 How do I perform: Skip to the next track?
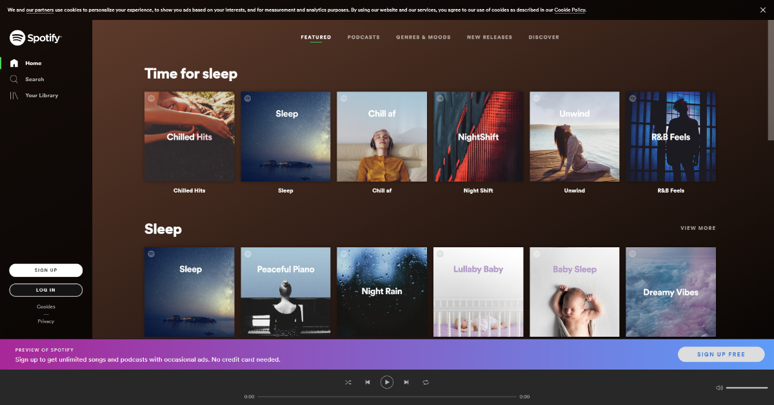point(406,382)
